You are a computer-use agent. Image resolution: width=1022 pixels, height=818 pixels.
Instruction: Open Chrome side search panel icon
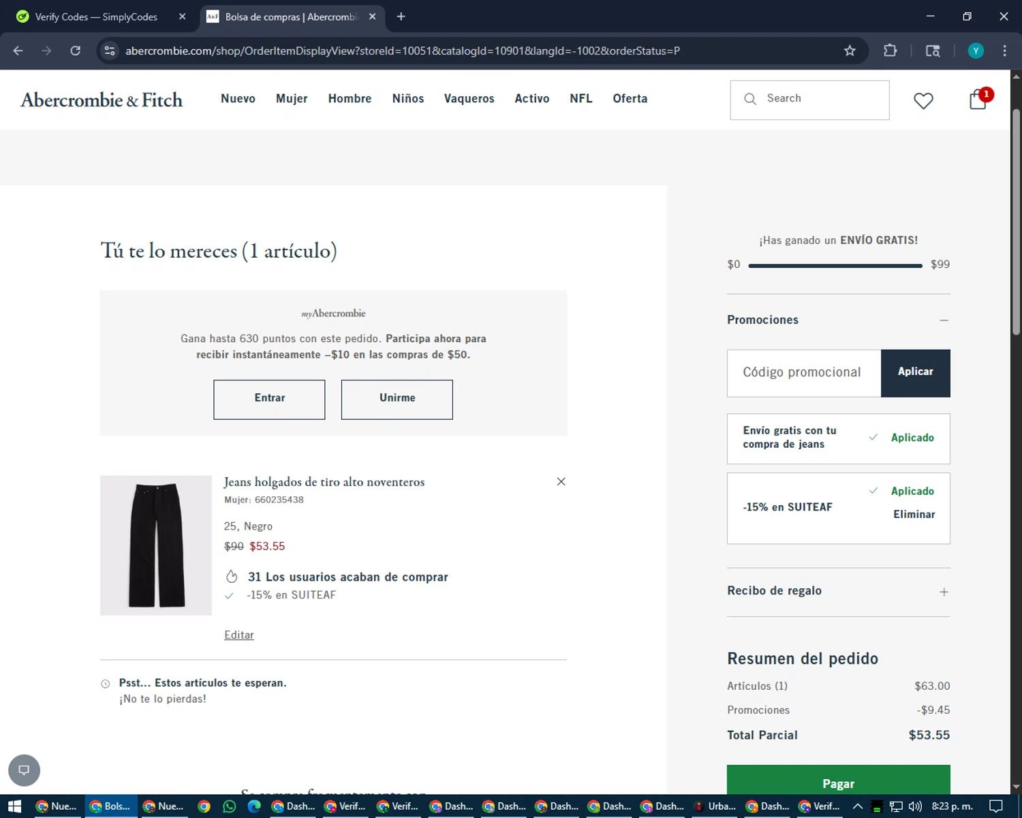[933, 50]
